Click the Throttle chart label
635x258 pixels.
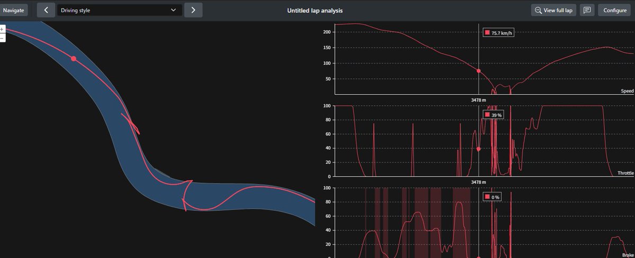coord(625,173)
